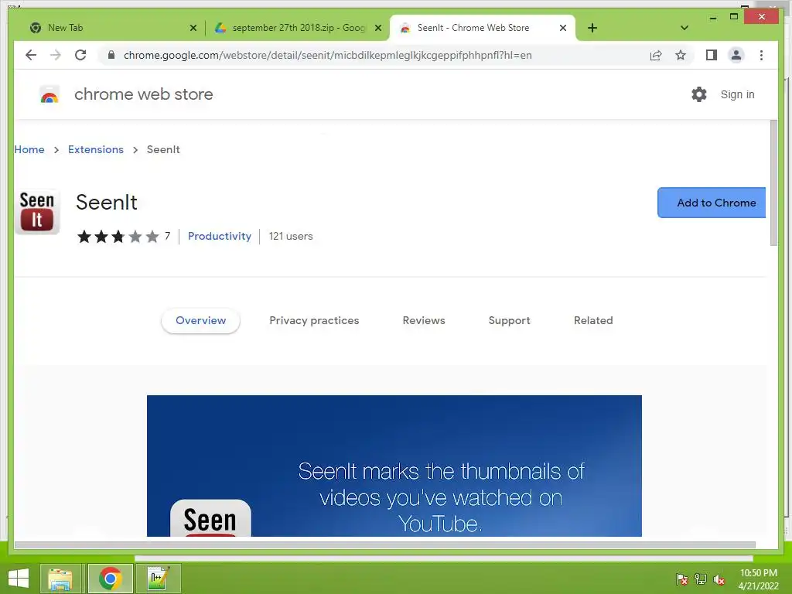792x594 pixels.
Task: Click the 121 users text
Action: click(291, 237)
